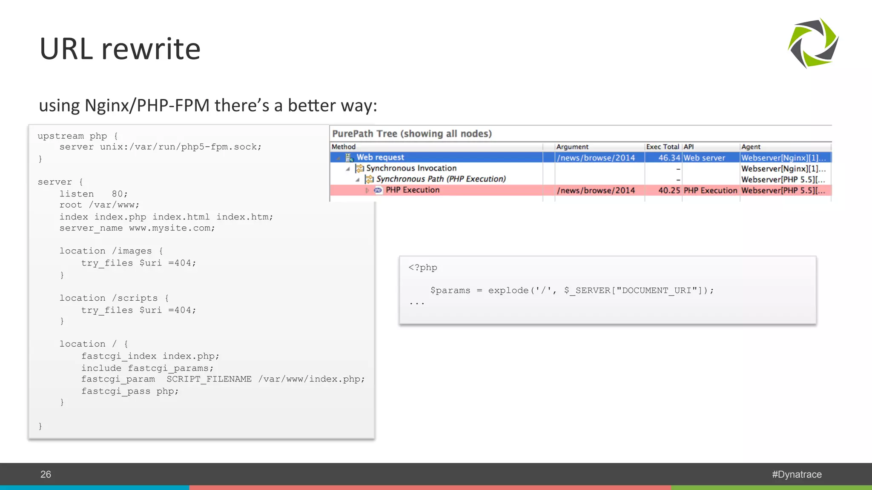The height and width of the screenshot is (490, 872).
Task: Click the 'location /images {' line
Action: pos(111,251)
